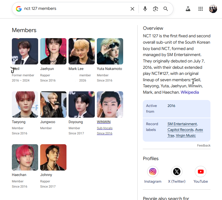222x200 pixels.
Task: Open Google Lens image search icon
Action: [155, 9]
